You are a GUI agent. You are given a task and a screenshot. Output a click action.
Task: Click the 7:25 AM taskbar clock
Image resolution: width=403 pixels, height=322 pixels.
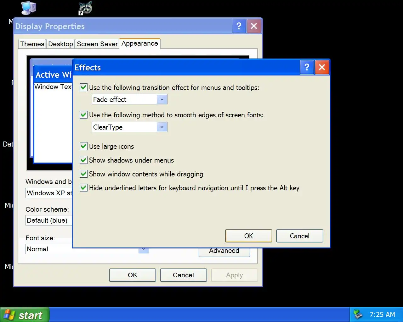click(x=382, y=314)
